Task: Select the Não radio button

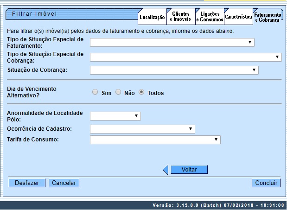Action: pyautogui.click(x=118, y=92)
